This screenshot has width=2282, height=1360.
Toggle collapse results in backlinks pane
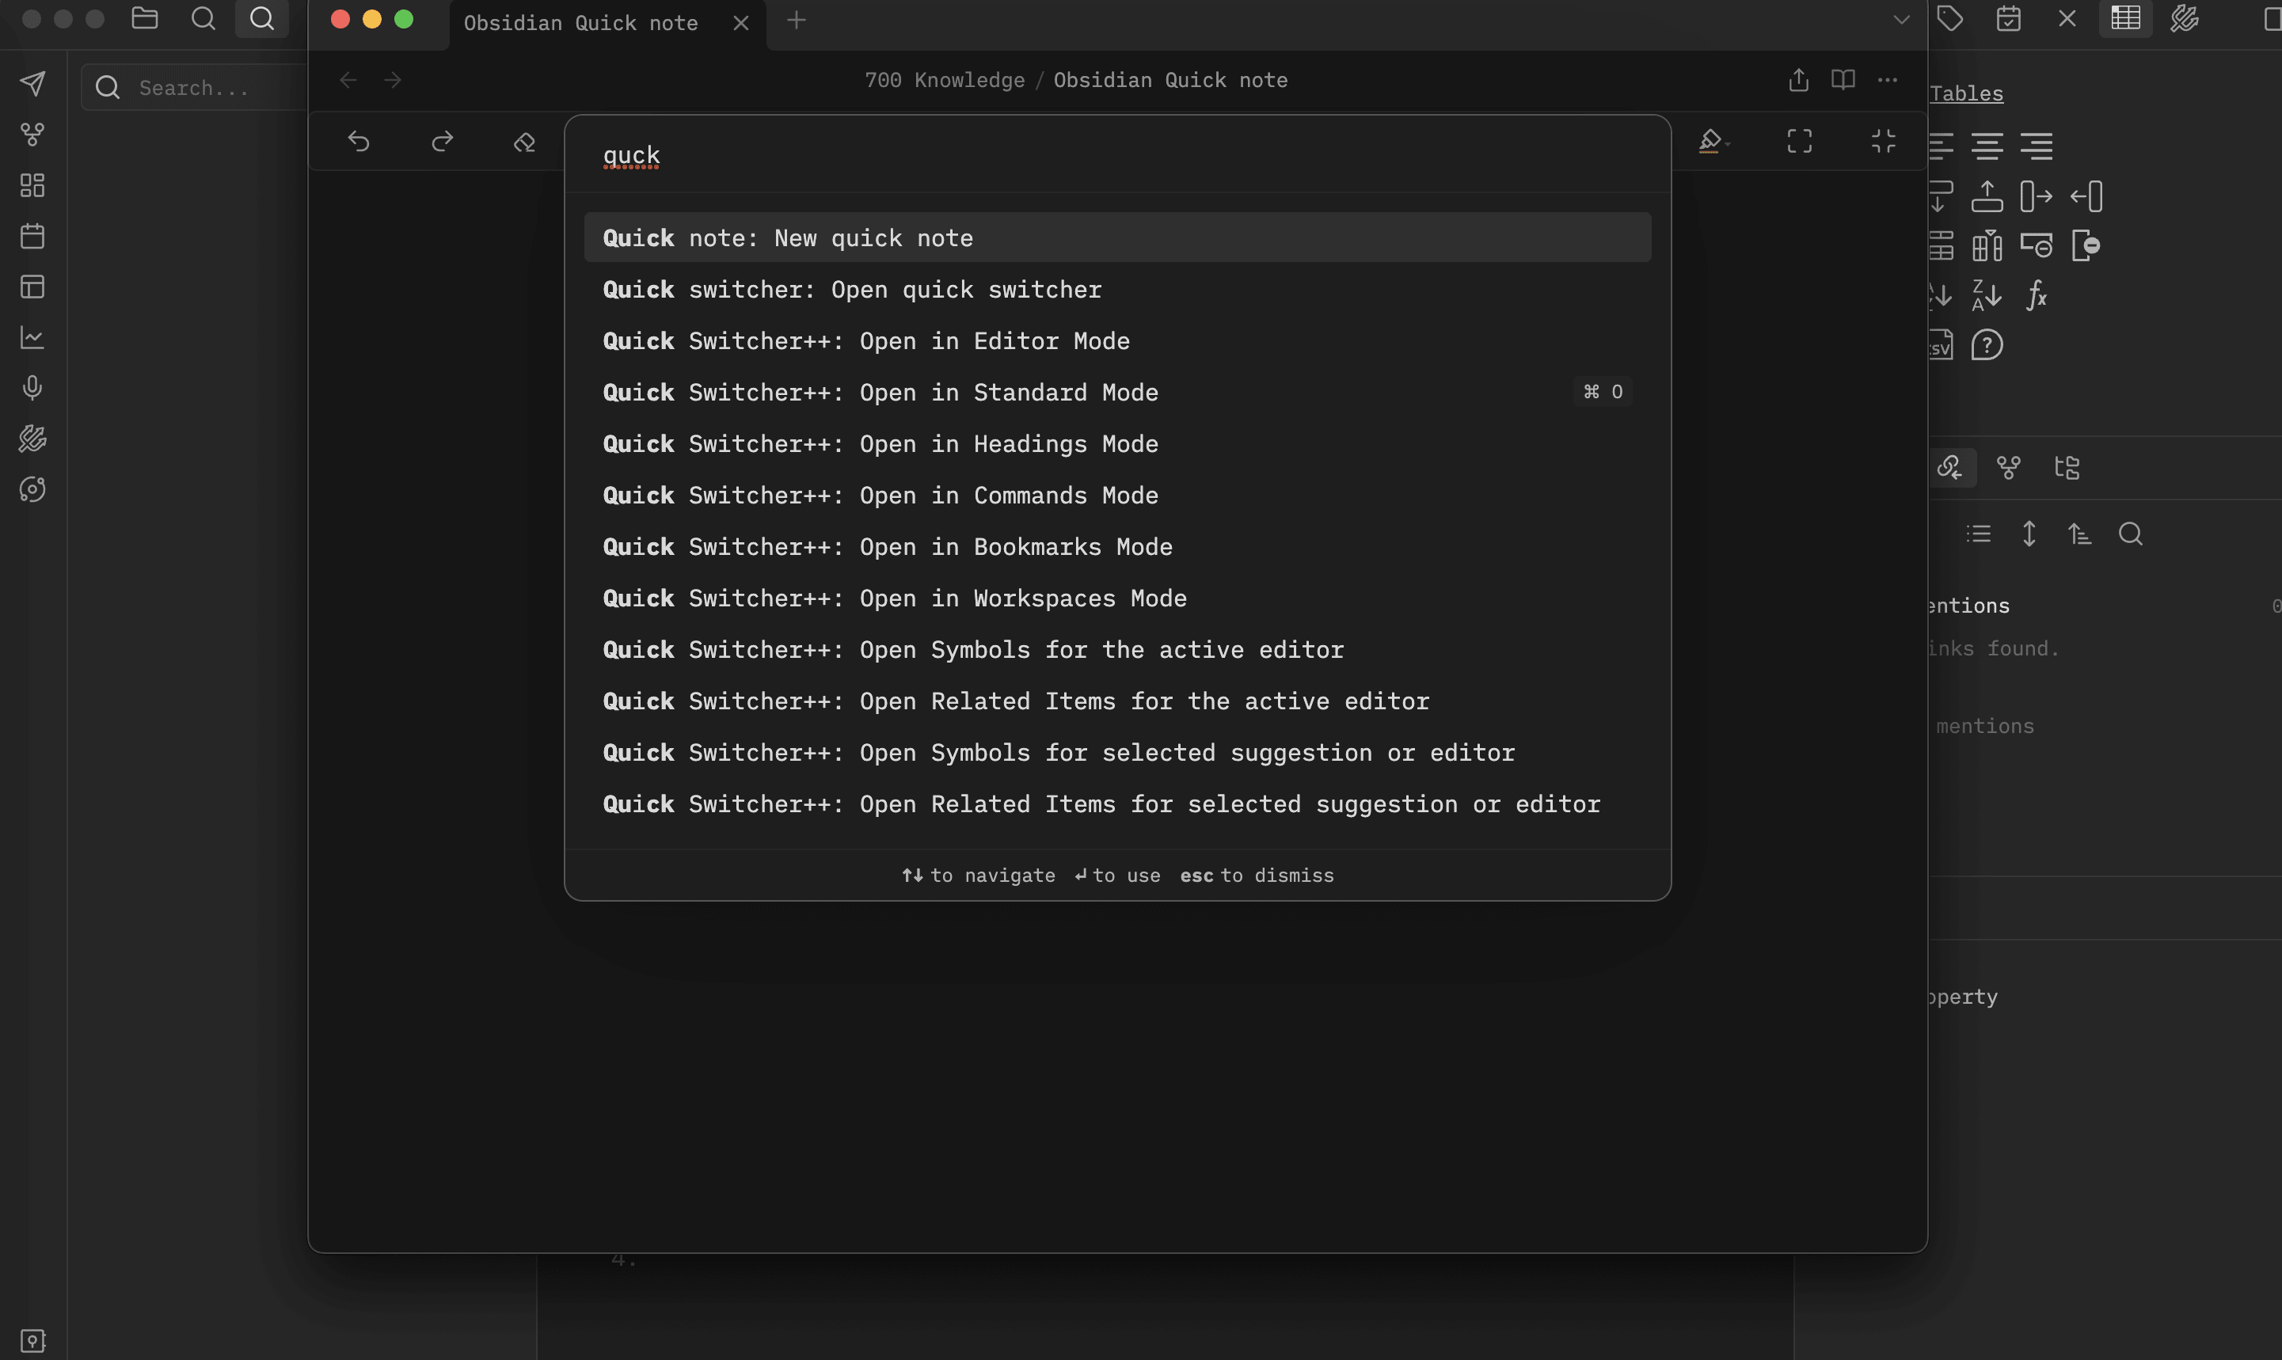pyautogui.click(x=1980, y=534)
